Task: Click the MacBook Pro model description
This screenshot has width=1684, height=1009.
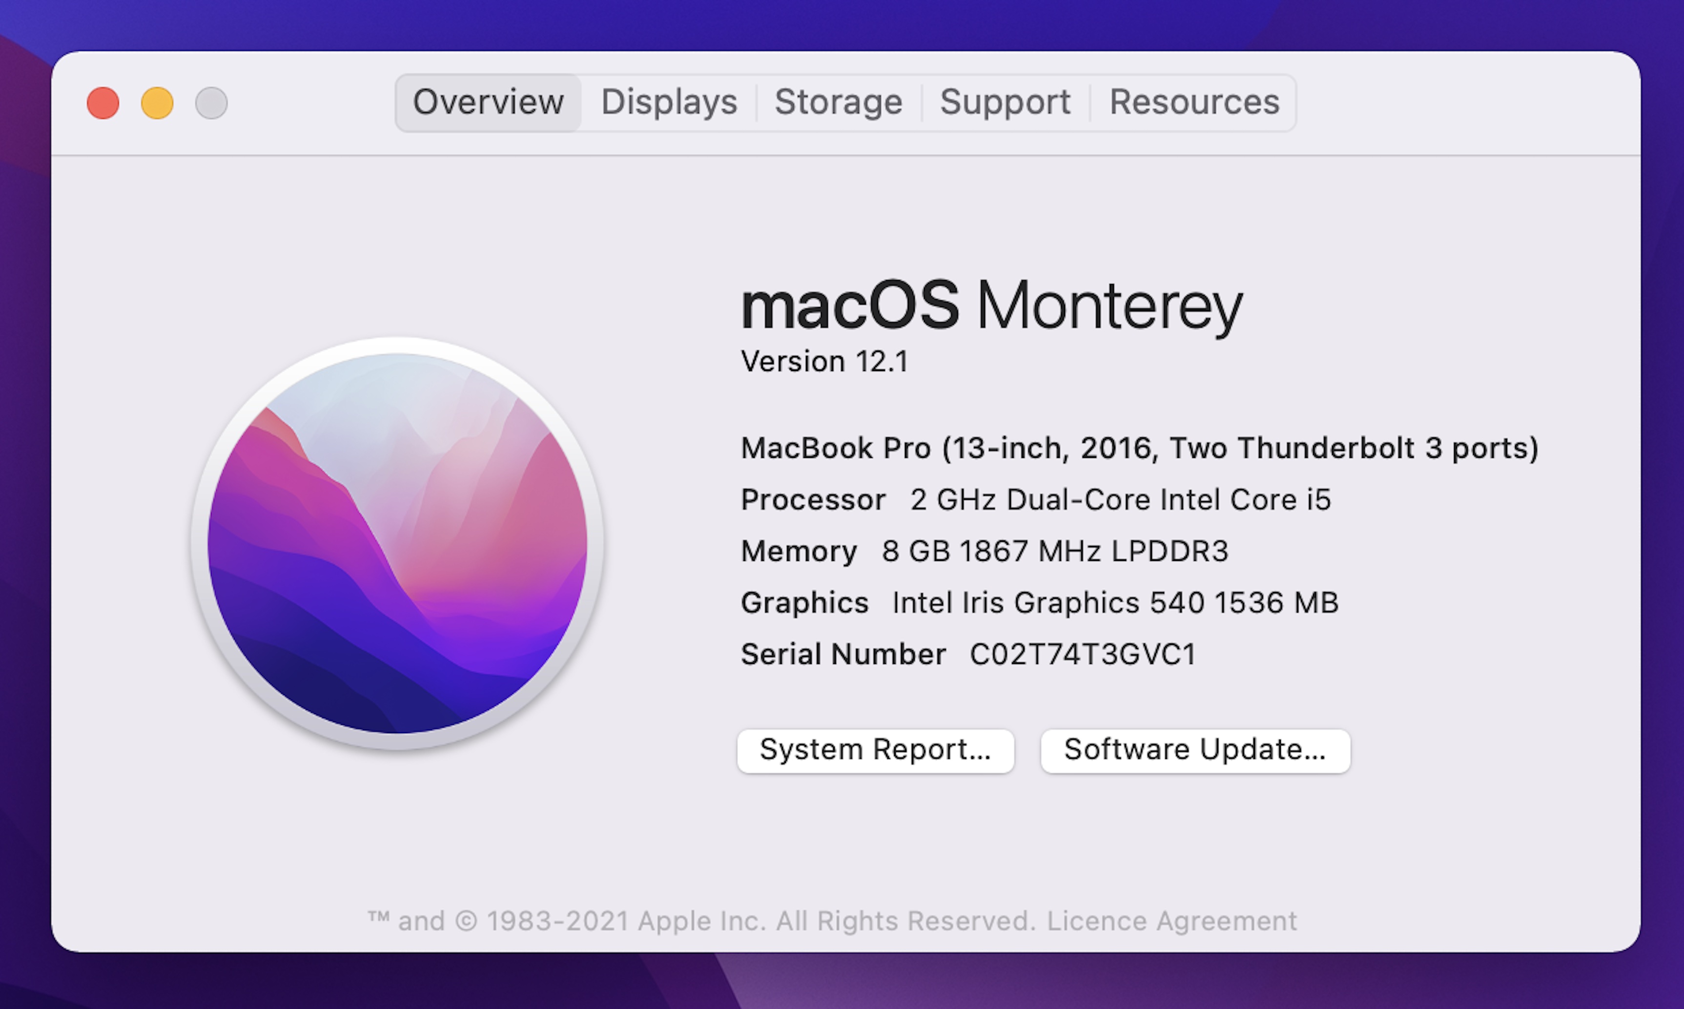Action: [x=1139, y=449]
